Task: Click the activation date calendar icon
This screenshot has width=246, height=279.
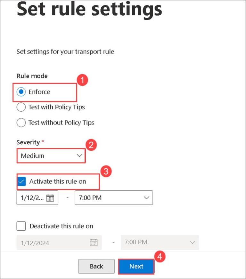Action: 50,198
